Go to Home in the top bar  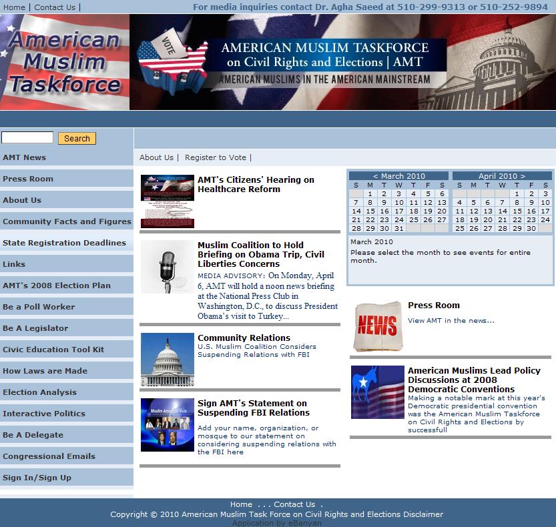click(14, 7)
